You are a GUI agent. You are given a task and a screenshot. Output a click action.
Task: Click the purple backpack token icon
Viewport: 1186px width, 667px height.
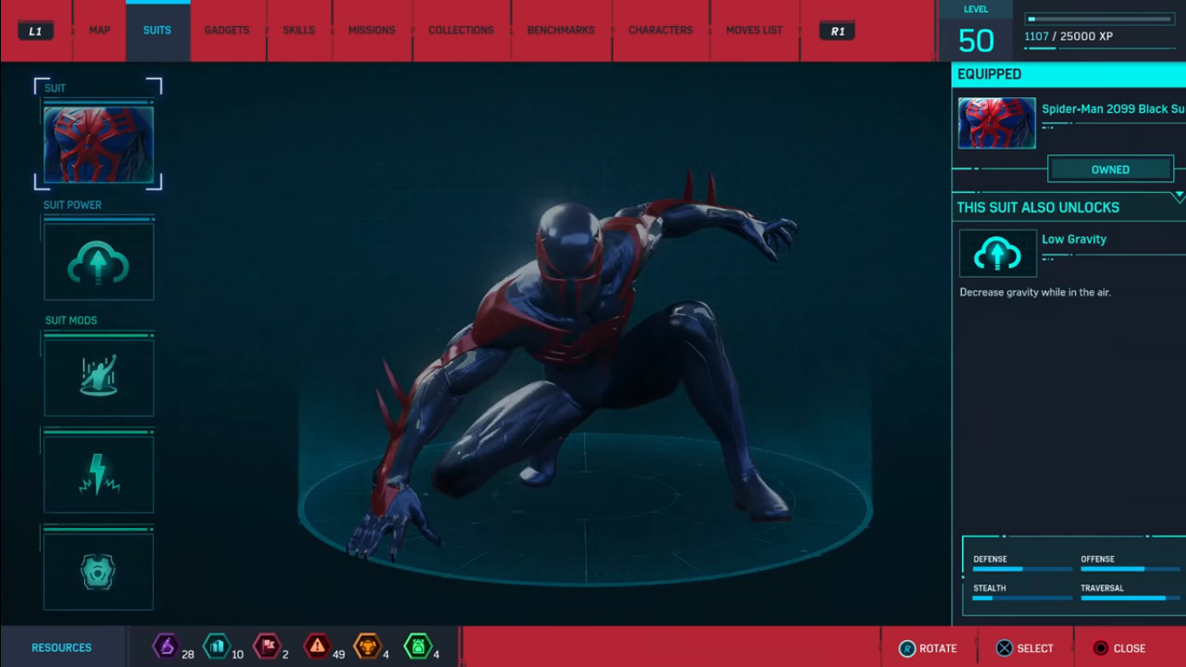point(166,647)
